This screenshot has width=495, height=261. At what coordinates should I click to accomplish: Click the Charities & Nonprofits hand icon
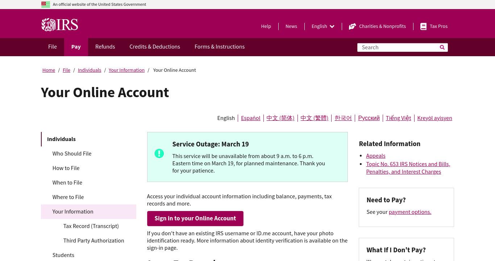pyautogui.click(x=352, y=26)
